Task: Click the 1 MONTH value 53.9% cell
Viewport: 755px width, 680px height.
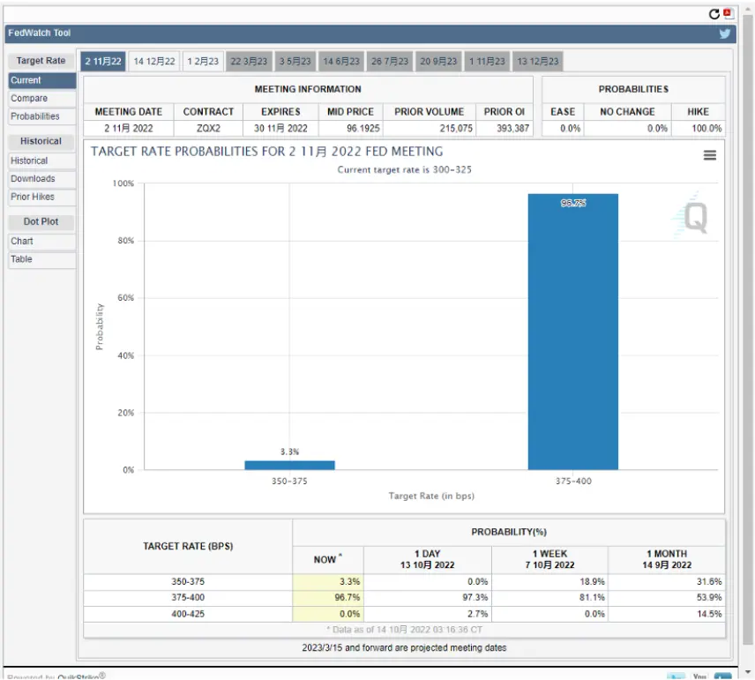Action: pos(667,598)
